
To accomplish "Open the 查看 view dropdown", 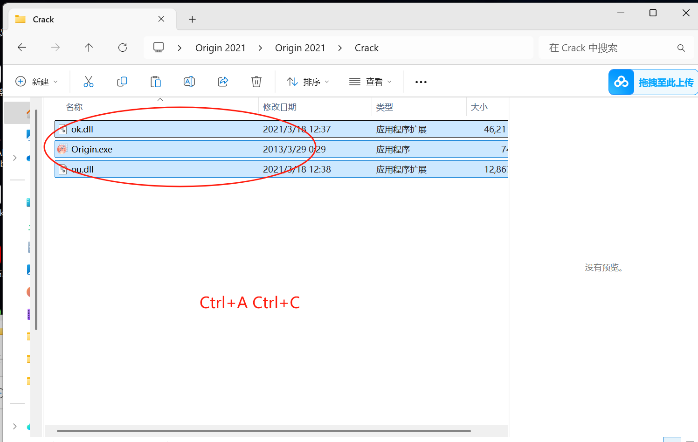I will tap(370, 82).
